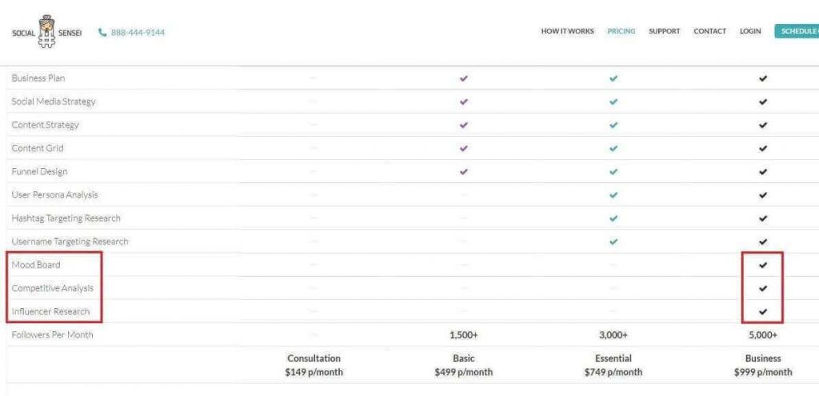The width and height of the screenshot is (819, 396).
Task: Click Funnel Design checkmark in Basic column
Action: 464,171
